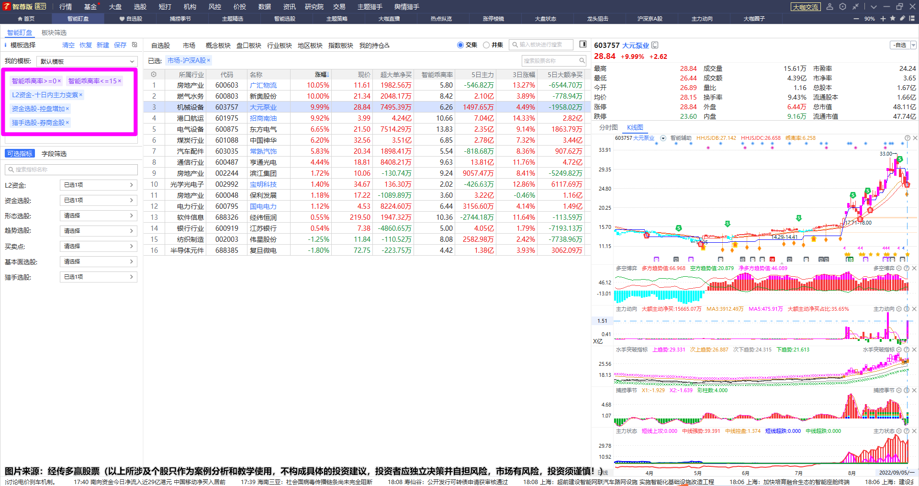919x486 pixels.
Task: Open the arrow dropdown beside -自选 button
Action: coord(913,45)
